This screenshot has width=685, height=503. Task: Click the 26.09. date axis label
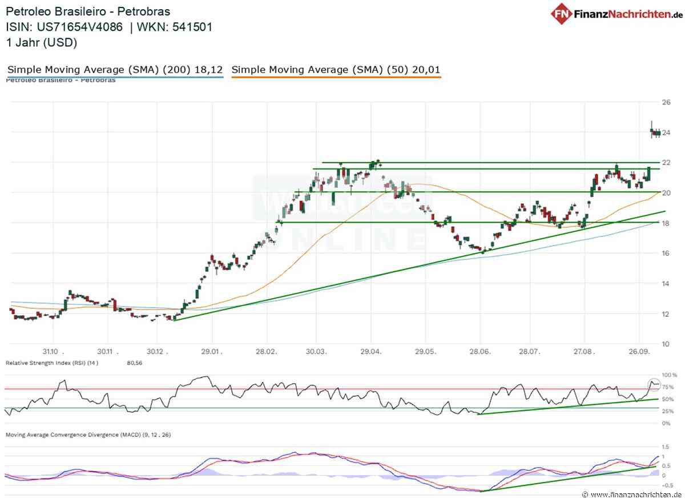639,352
